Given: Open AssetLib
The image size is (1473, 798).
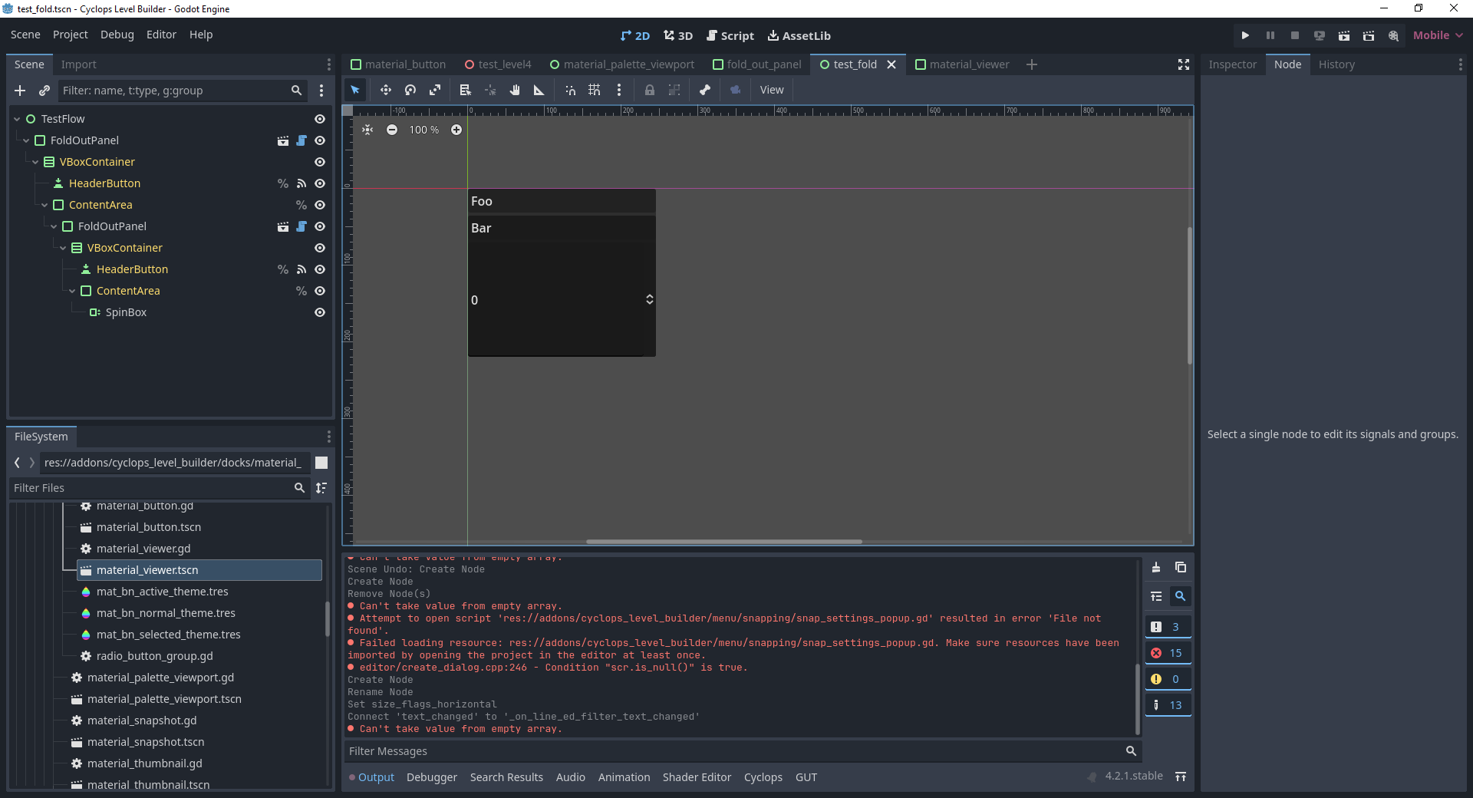Looking at the screenshot, I should coord(800,35).
